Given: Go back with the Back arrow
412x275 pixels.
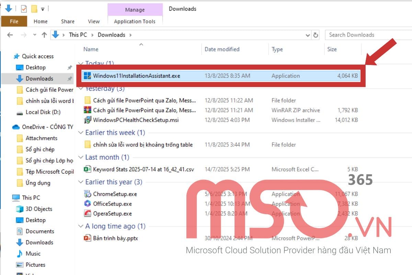Looking at the screenshot, I should 10,35.
